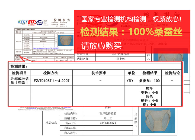The height and width of the screenshot is (140, 195).
Task: Select the 技术要求 column header
Action: (99, 73)
